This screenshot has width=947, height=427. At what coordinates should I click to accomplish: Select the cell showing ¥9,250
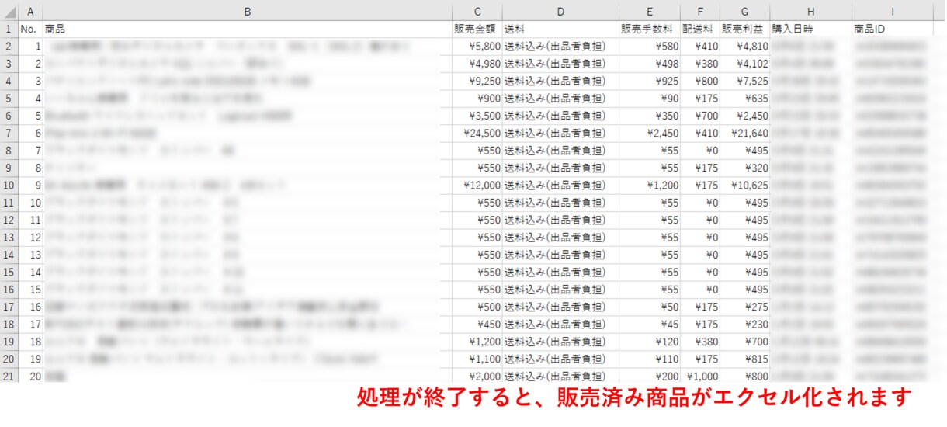tap(477, 82)
